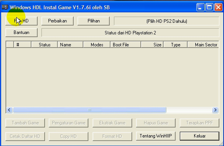This screenshot has height=146, width=224.
Task: Click the Format HD button
Action: (112, 136)
